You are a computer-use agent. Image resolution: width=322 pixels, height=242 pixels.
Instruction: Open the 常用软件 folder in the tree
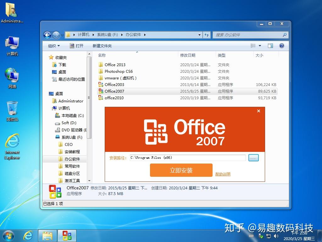coord(69,166)
